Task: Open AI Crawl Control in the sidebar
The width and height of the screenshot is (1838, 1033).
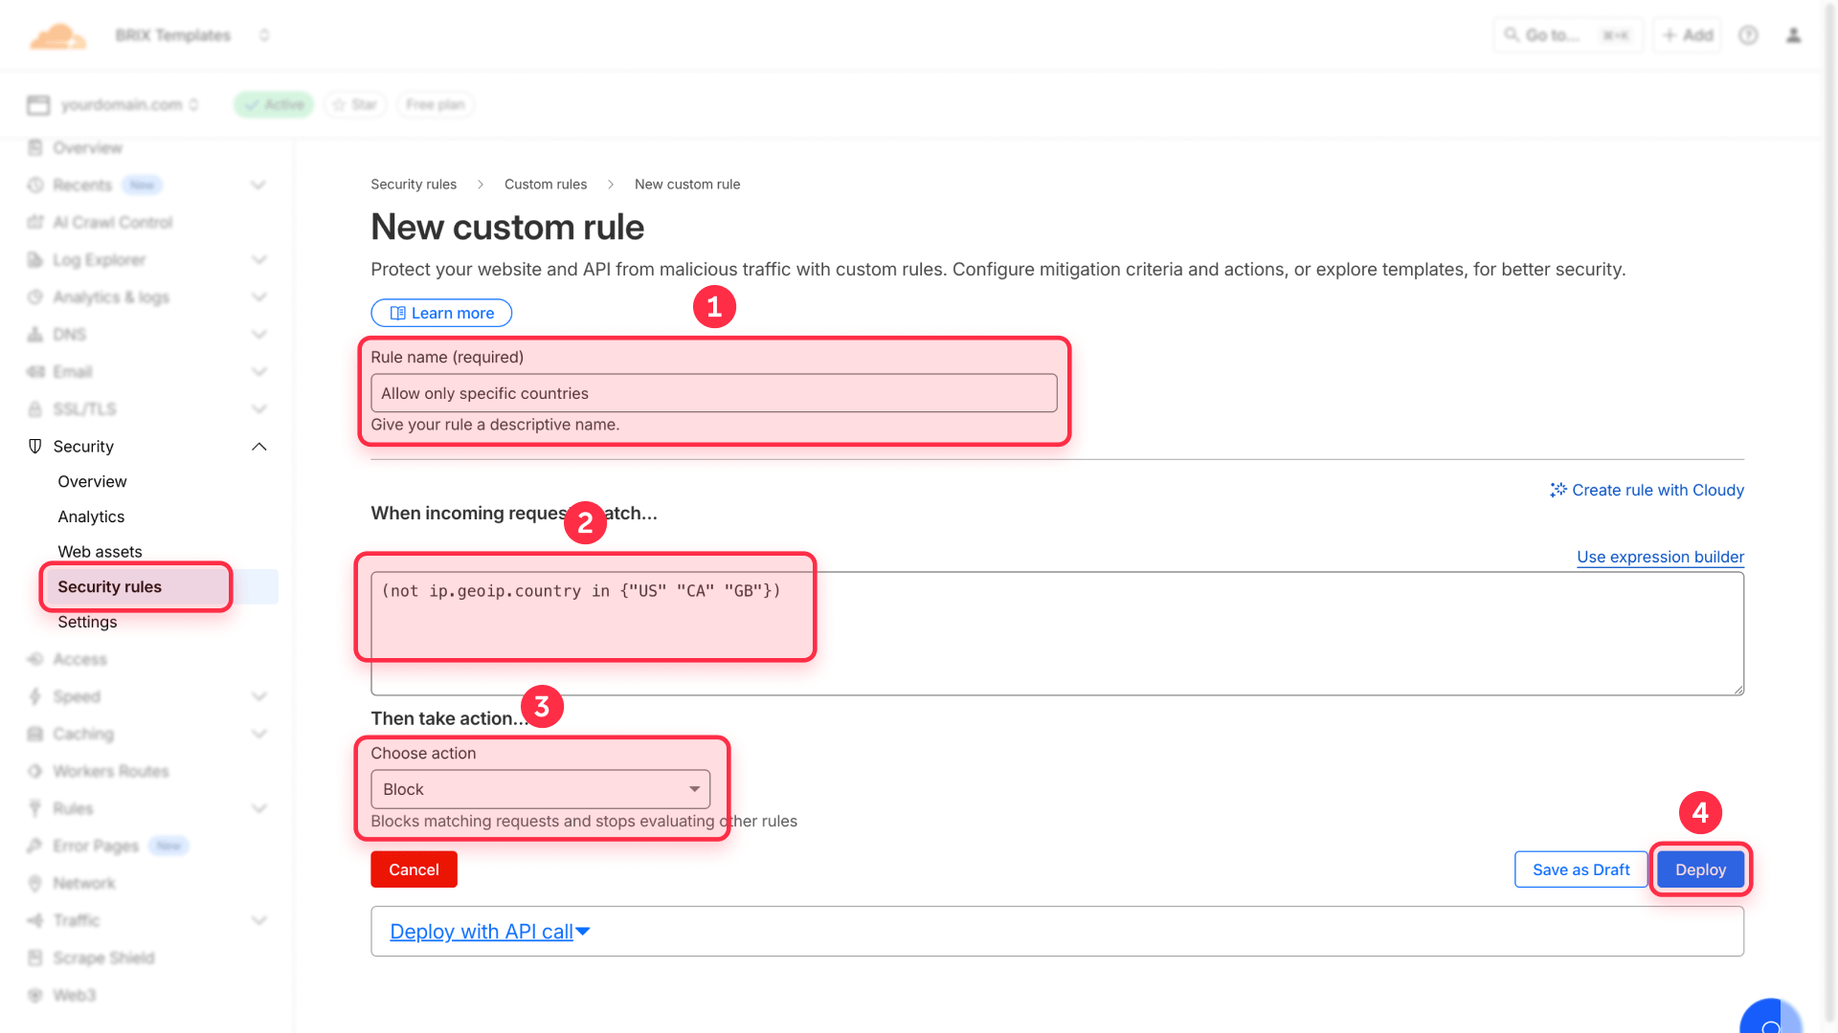Action: tap(109, 222)
